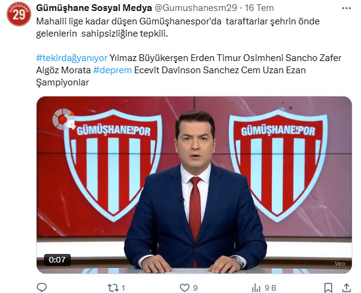The image size is (361, 293).
Task: Click the retweet count of 1
Action: pyautogui.click(x=123, y=288)
